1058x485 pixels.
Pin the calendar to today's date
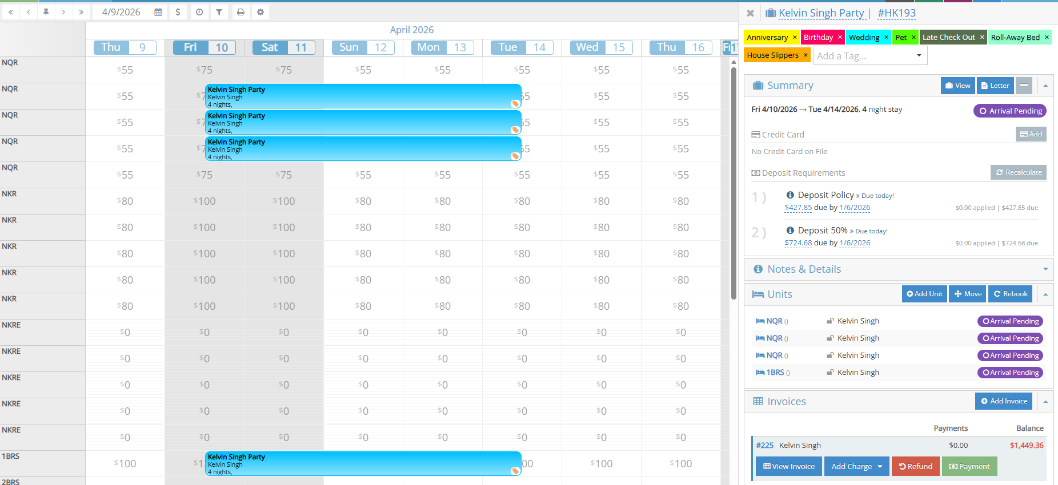click(x=46, y=12)
